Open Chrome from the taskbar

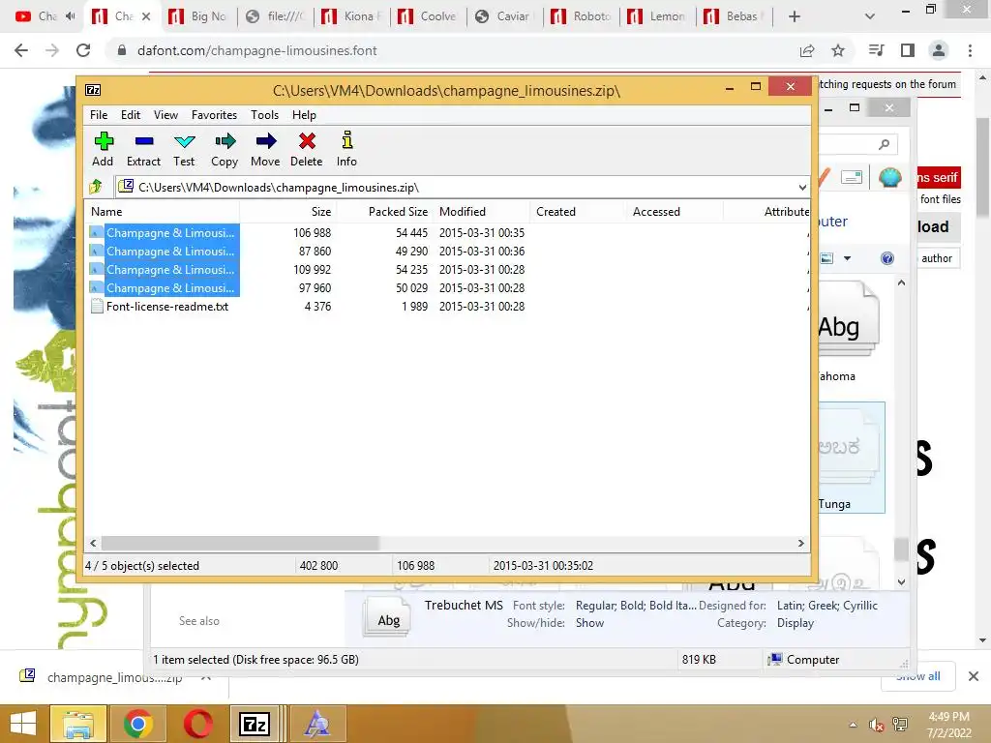(x=138, y=724)
